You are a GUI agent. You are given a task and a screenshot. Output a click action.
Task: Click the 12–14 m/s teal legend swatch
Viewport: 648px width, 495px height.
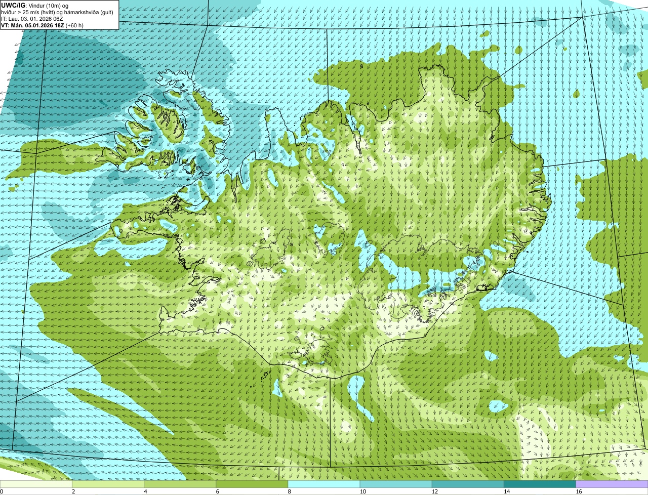468,484
